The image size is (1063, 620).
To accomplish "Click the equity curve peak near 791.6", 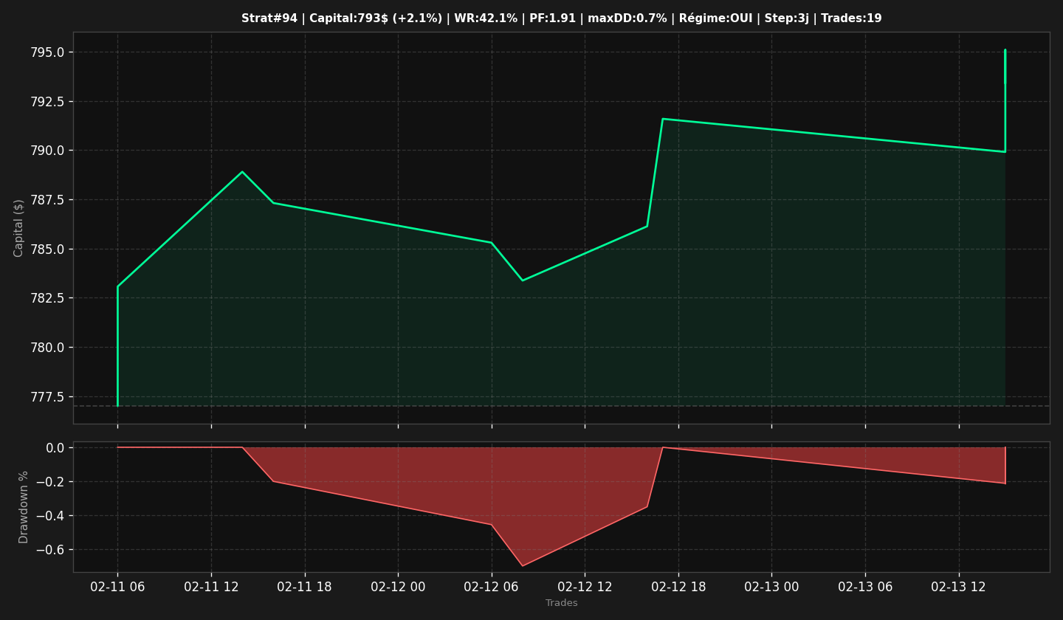I will 663,119.
